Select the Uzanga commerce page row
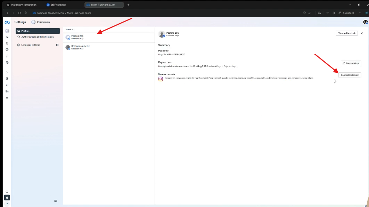The height and width of the screenshot is (207, 369). [x=109, y=47]
